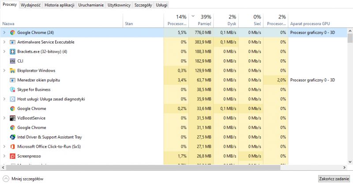Click the Host usługi gear icon
This screenshot has height=187, width=353.
pyautogui.click(x=12, y=99)
